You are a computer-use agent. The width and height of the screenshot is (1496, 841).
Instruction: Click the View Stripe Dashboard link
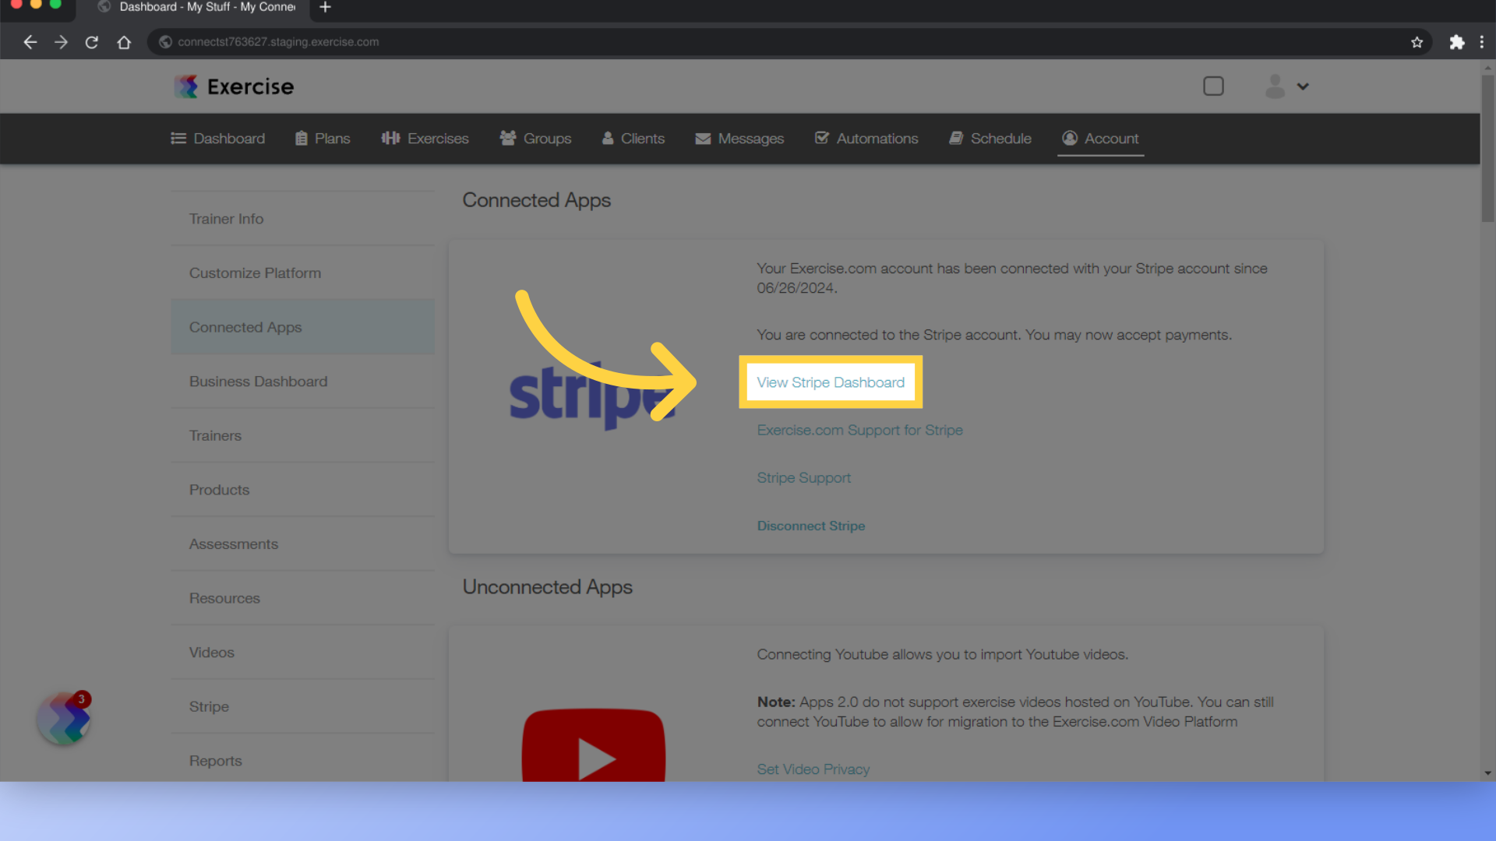(x=831, y=382)
